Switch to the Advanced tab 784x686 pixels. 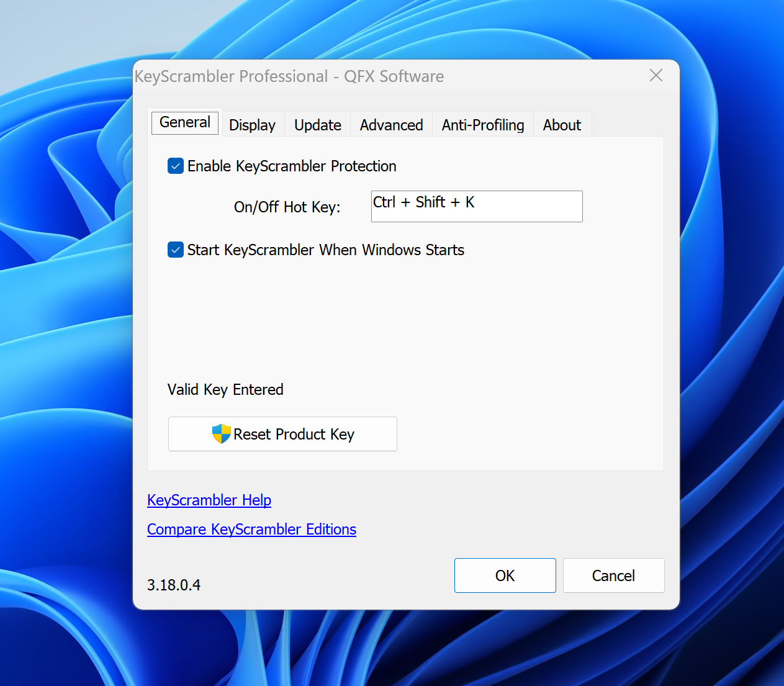[x=391, y=125]
